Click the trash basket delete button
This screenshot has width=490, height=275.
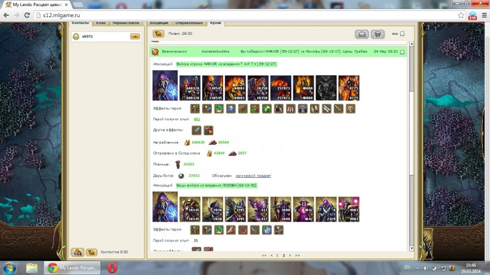point(377,34)
